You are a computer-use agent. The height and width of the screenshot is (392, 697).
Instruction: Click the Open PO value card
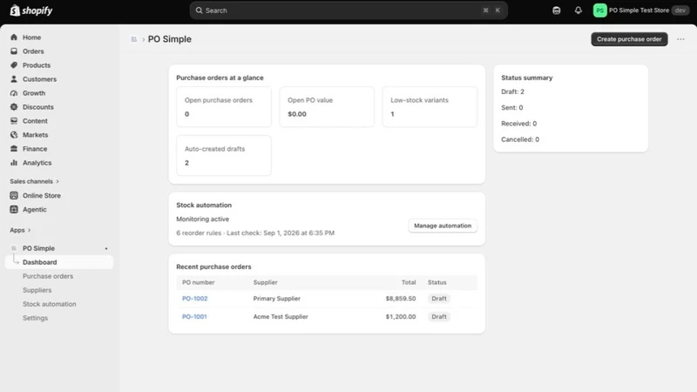[327, 106]
